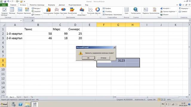Insert a График line chart
The height and width of the screenshot is (107, 191).
pos(57,11)
